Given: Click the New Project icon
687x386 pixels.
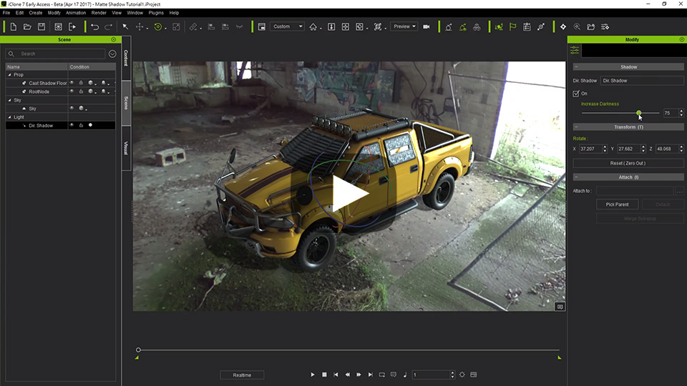Looking at the screenshot, I should [x=13, y=26].
